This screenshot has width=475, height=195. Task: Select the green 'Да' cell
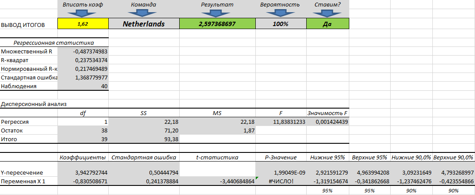(328, 24)
